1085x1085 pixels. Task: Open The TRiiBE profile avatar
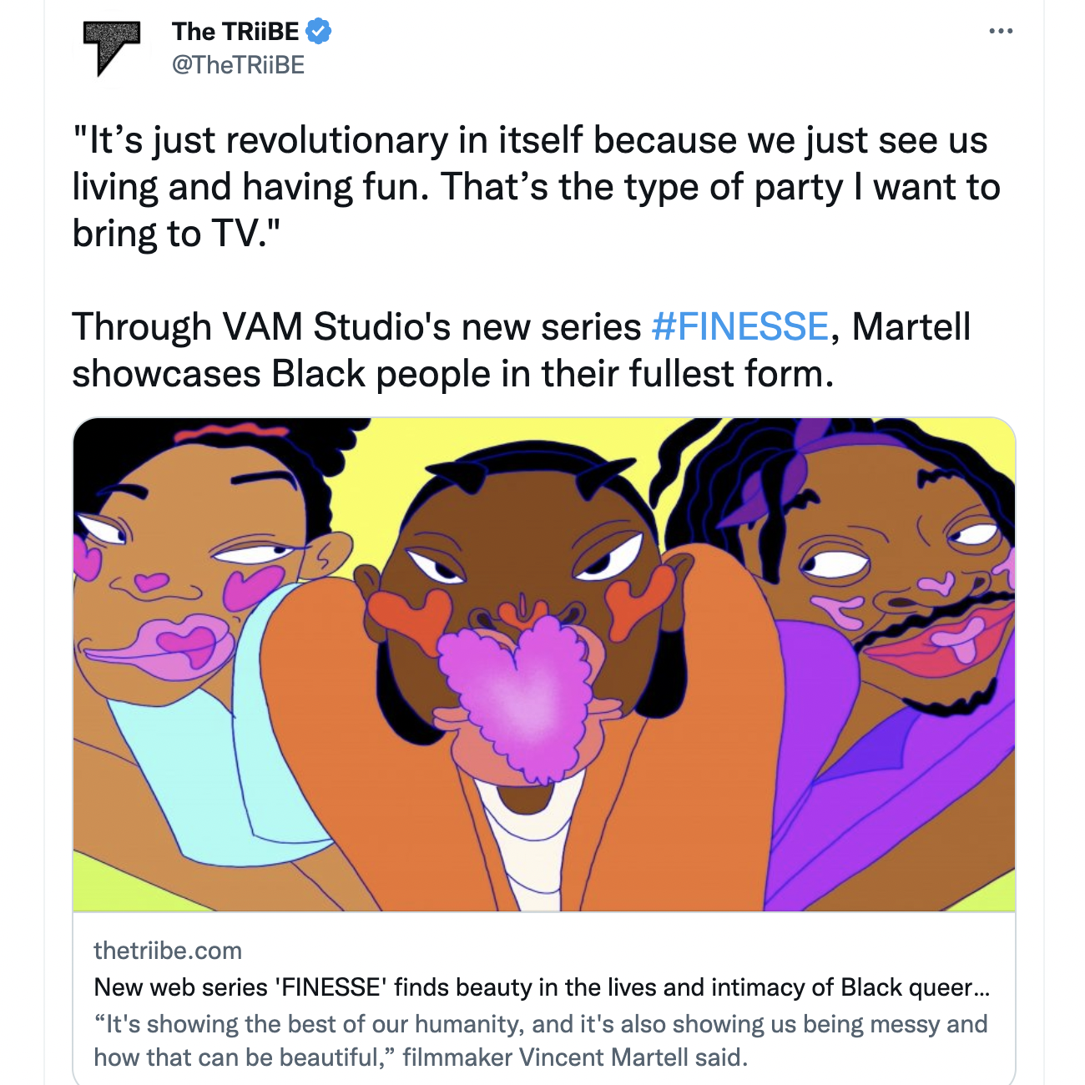(x=111, y=48)
